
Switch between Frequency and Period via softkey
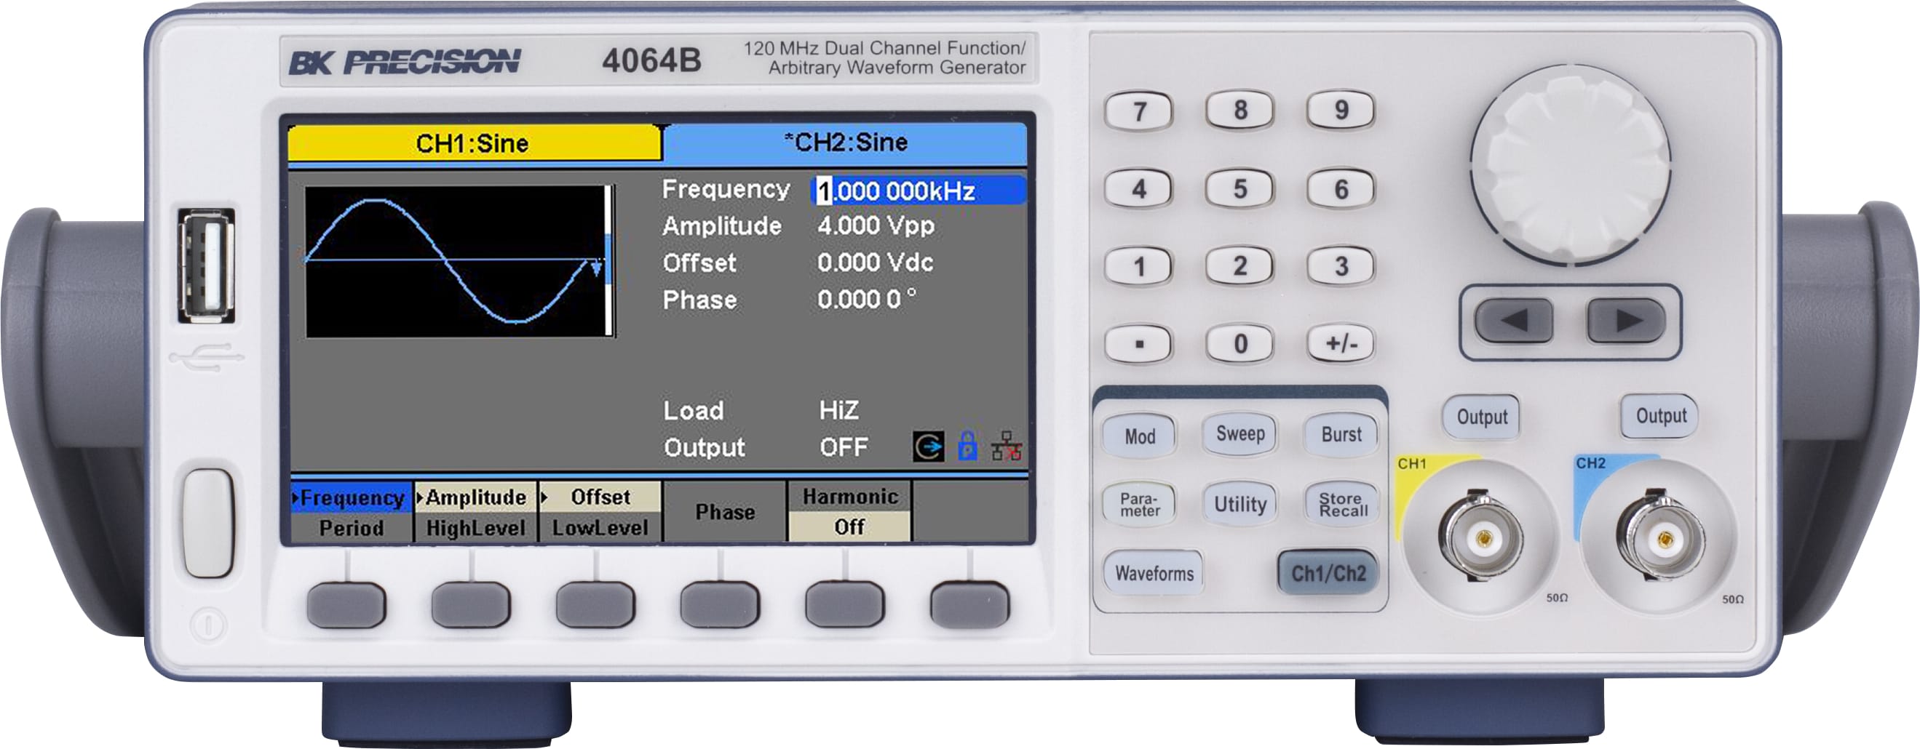(352, 513)
